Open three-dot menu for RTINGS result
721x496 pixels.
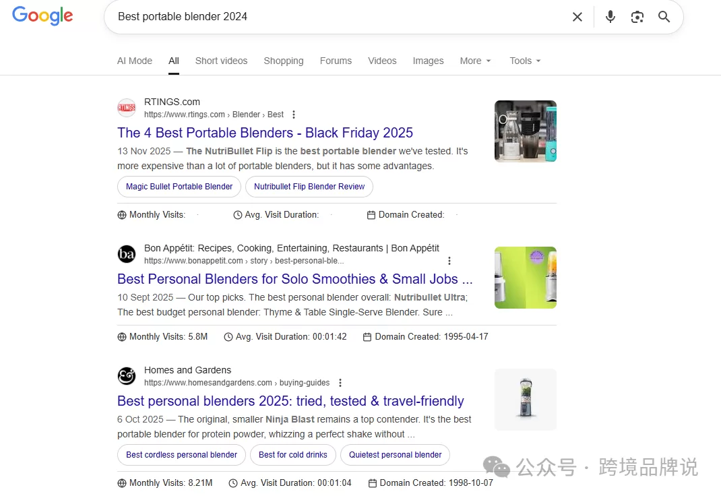pyautogui.click(x=294, y=115)
